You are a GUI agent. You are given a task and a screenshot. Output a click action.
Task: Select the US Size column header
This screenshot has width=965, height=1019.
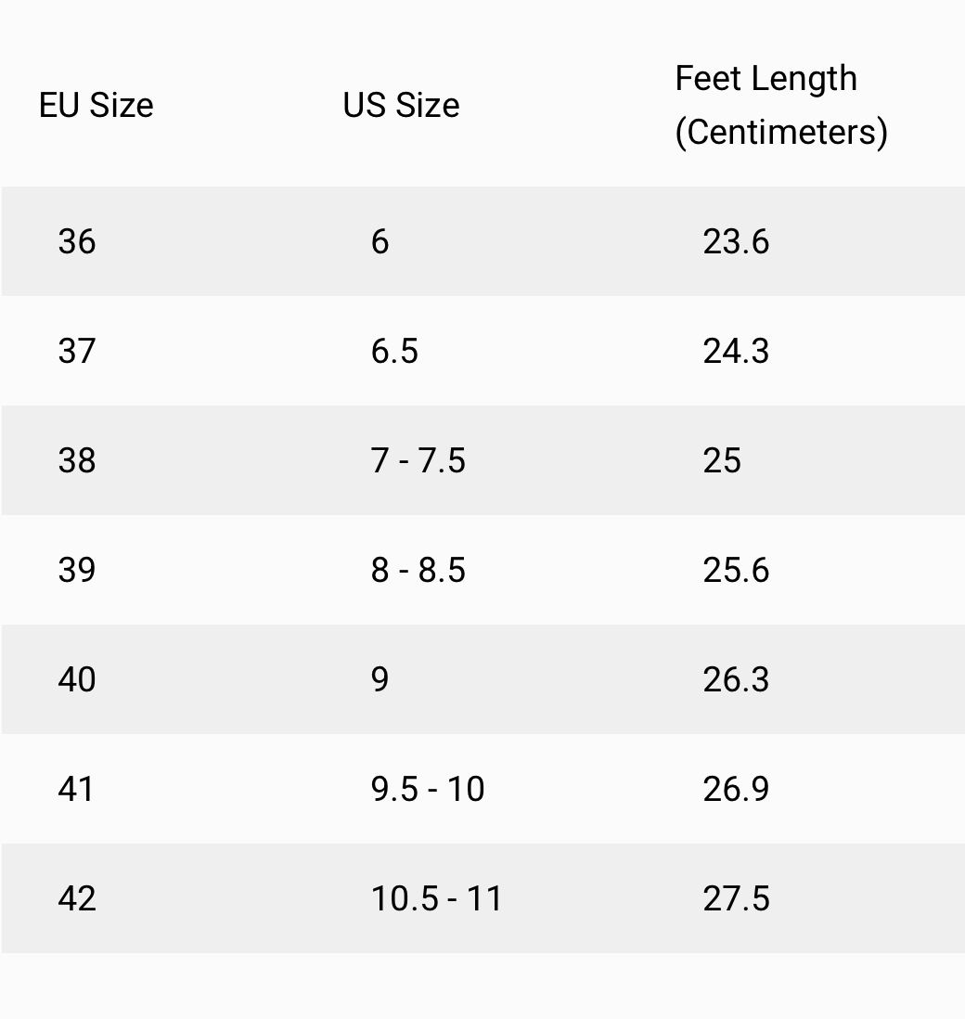point(401,105)
